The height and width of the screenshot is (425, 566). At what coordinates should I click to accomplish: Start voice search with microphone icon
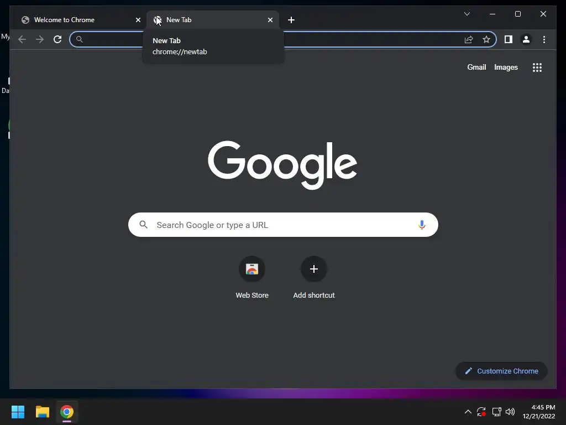click(x=422, y=225)
